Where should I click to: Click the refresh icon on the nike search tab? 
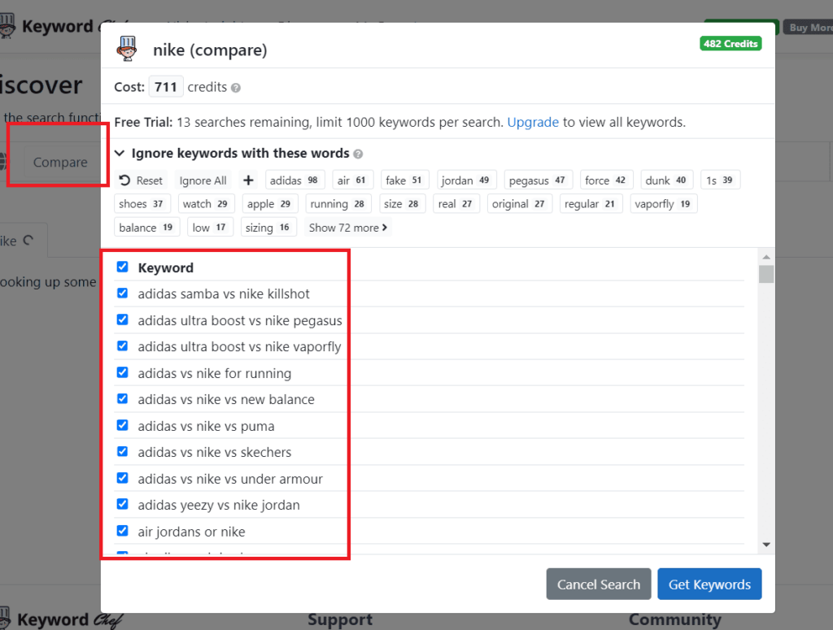[28, 240]
